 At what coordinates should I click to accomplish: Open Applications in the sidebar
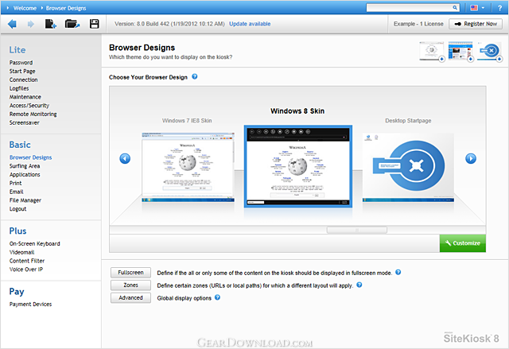click(x=25, y=175)
